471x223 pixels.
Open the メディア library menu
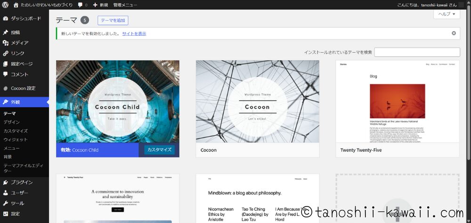[19, 43]
